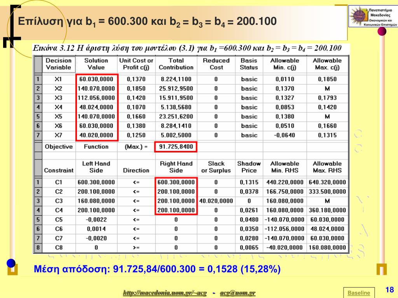The height and width of the screenshot is (298, 398).
Task: Select the X7 solution value 40.020,0000
Action: (x=96, y=135)
